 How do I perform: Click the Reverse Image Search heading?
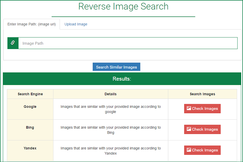tap(123, 6)
